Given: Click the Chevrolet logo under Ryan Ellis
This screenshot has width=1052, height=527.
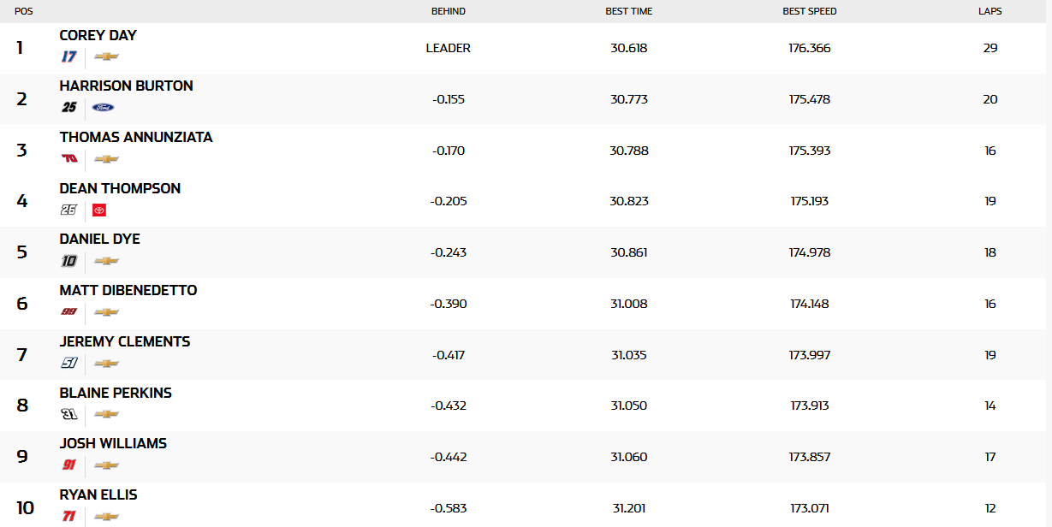Looking at the screenshot, I should point(106,517).
